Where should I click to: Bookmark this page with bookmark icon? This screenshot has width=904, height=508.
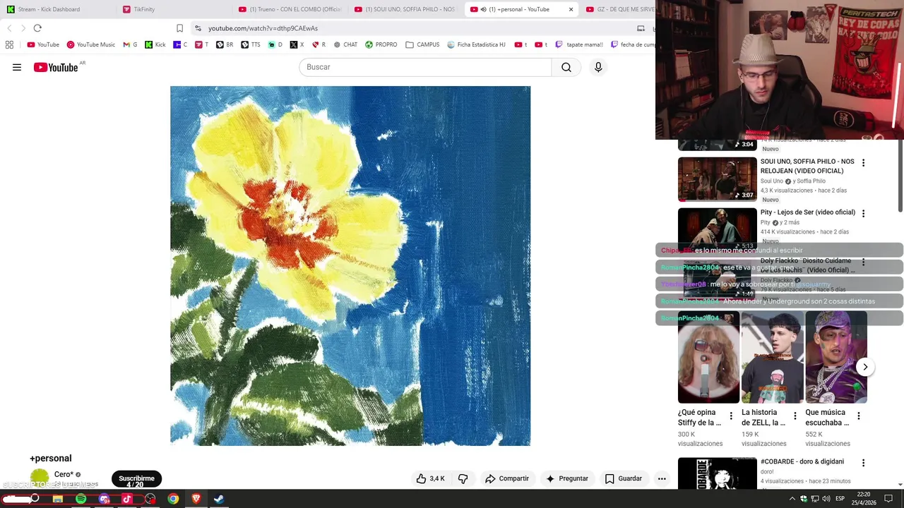pos(179,28)
